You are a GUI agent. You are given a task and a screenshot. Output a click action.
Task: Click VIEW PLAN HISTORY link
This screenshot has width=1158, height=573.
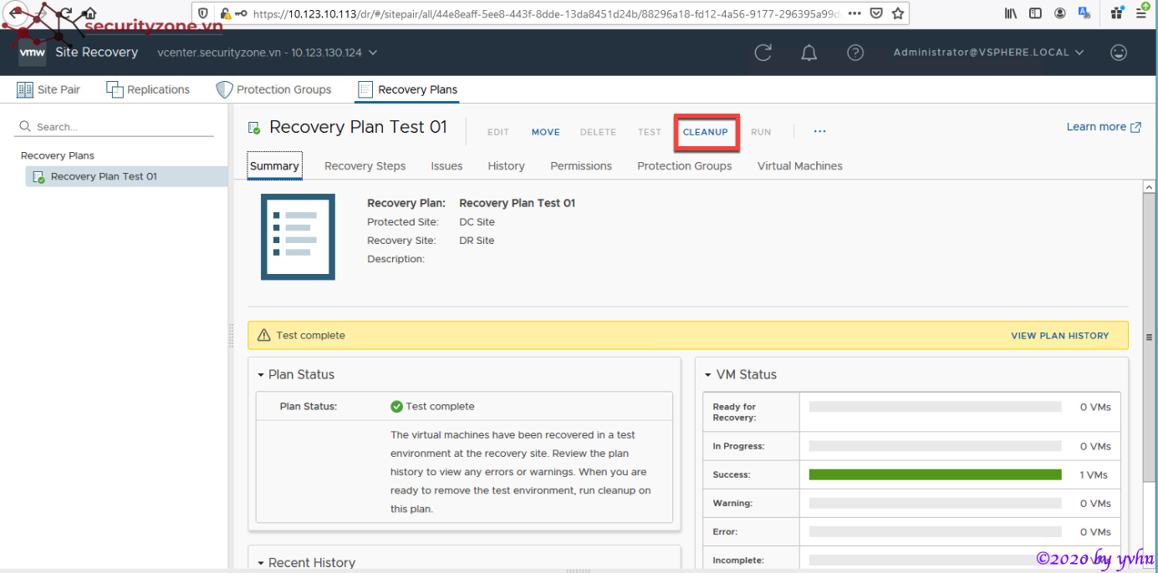(x=1060, y=336)
